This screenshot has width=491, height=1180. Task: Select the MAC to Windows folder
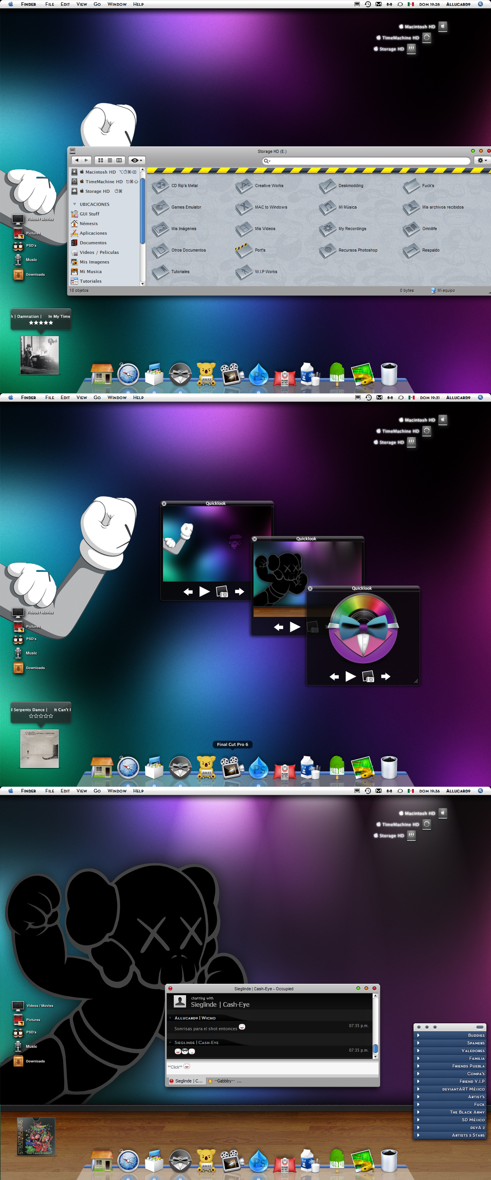261,207
